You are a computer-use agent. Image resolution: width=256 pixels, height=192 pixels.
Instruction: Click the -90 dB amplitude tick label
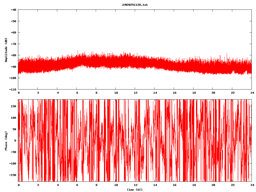(13, 66)
